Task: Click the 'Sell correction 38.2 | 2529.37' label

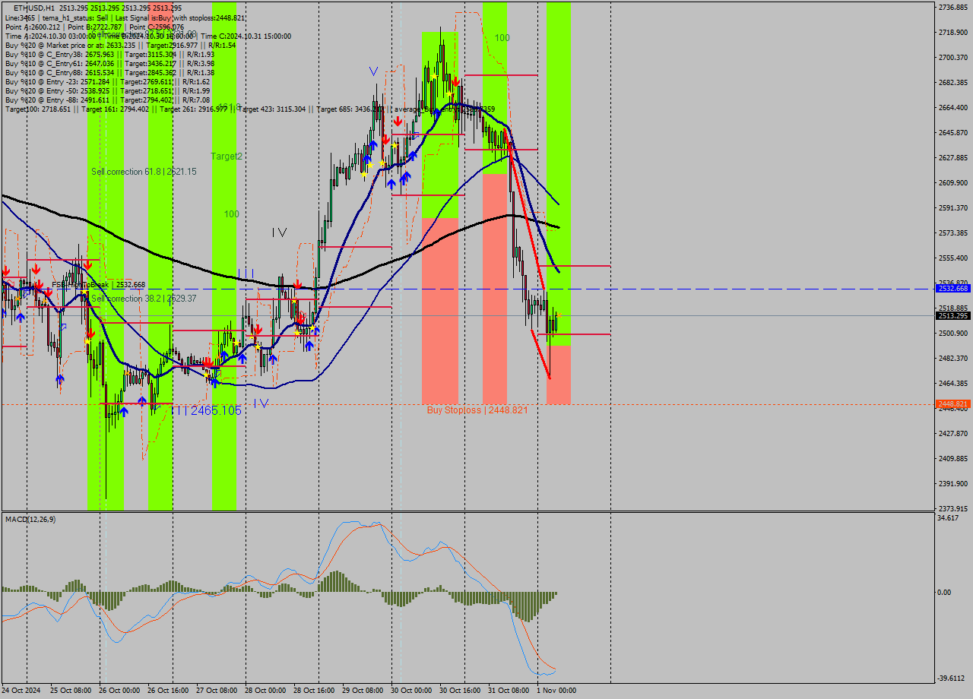Action: tap(144, 299)
